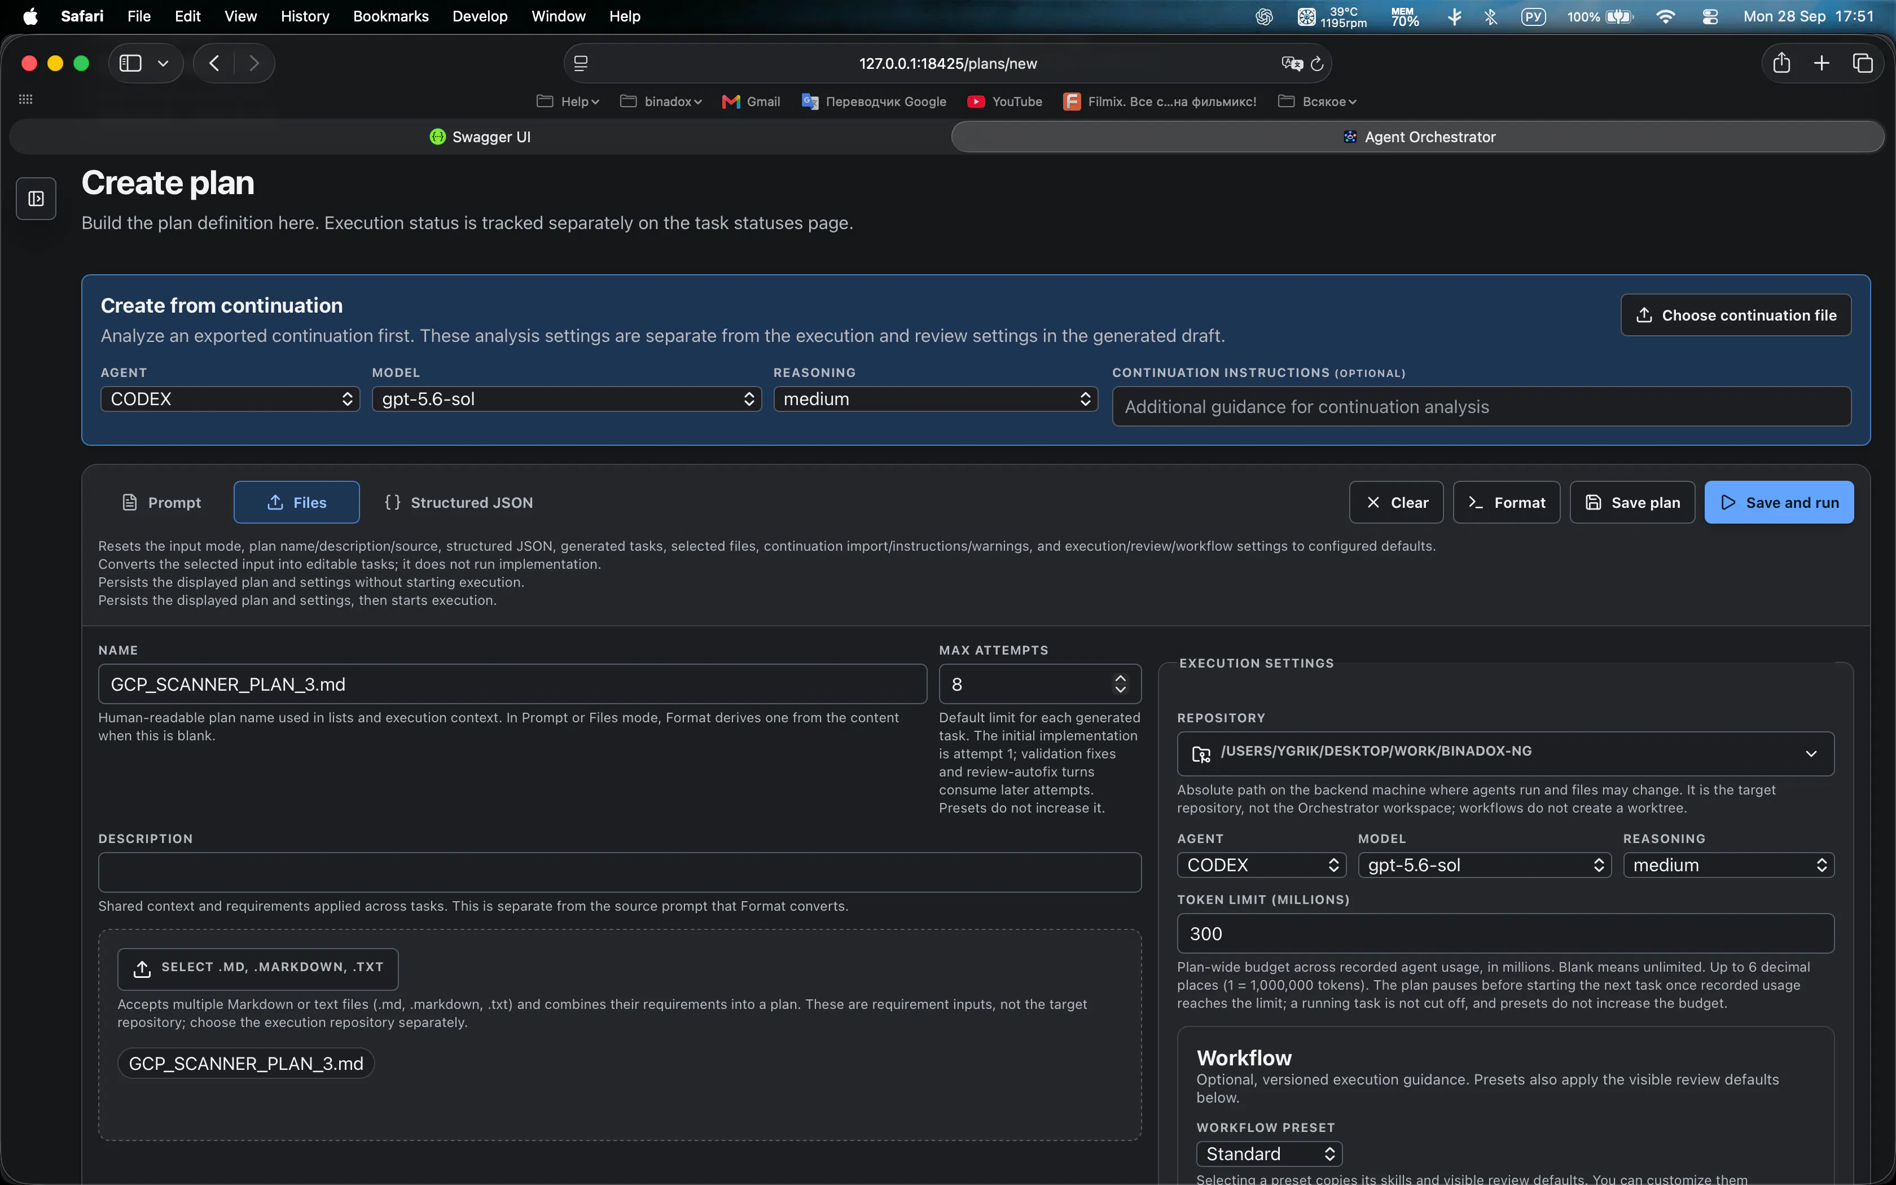The height and width of the screenshot is (1185, 1896).
Task: Open the Gmail bookmark
Action: tap(750, 102)
